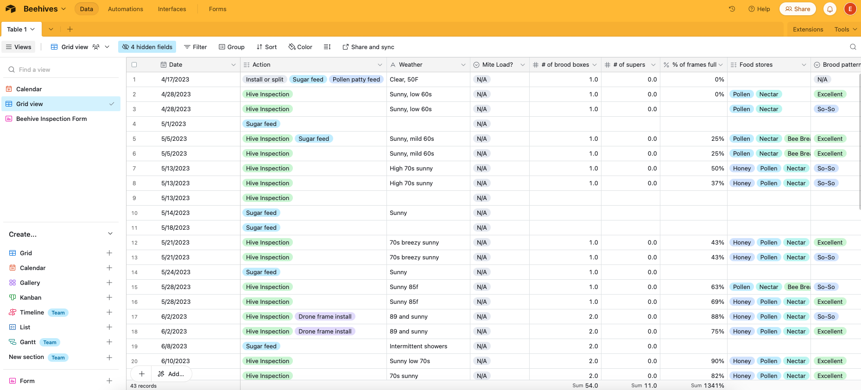861x390 pixels.
Task: Open the base history clock icon
Action: click(732, 9)
